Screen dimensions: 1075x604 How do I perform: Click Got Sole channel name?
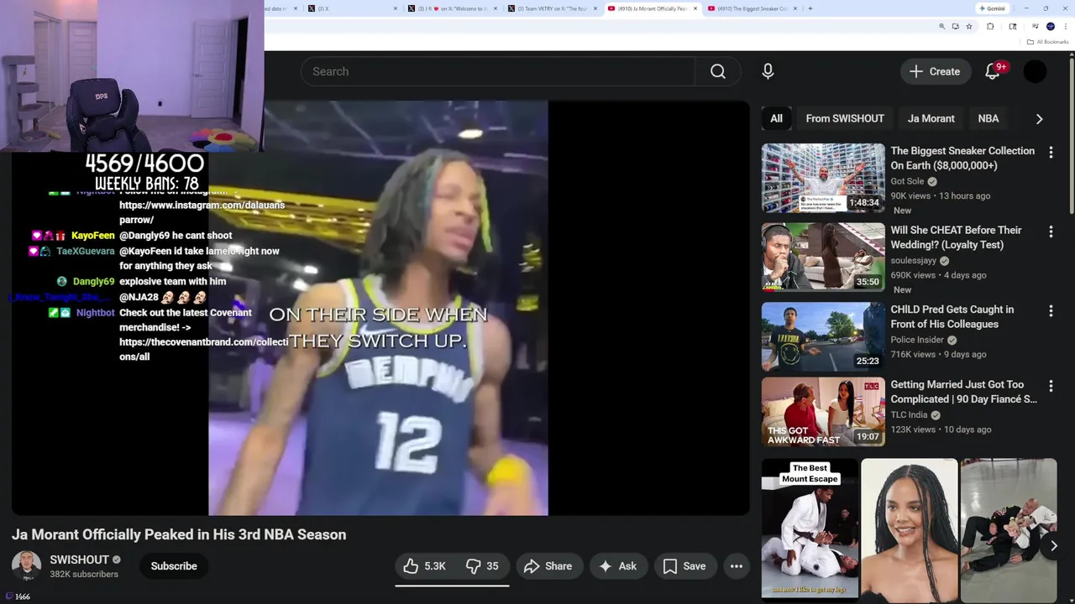click(x=907, y=181)
